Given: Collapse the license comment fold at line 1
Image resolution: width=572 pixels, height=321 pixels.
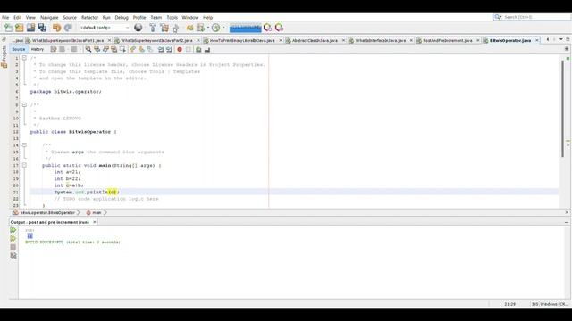Looking at the screenshot, I should click(x=24, y=58).
